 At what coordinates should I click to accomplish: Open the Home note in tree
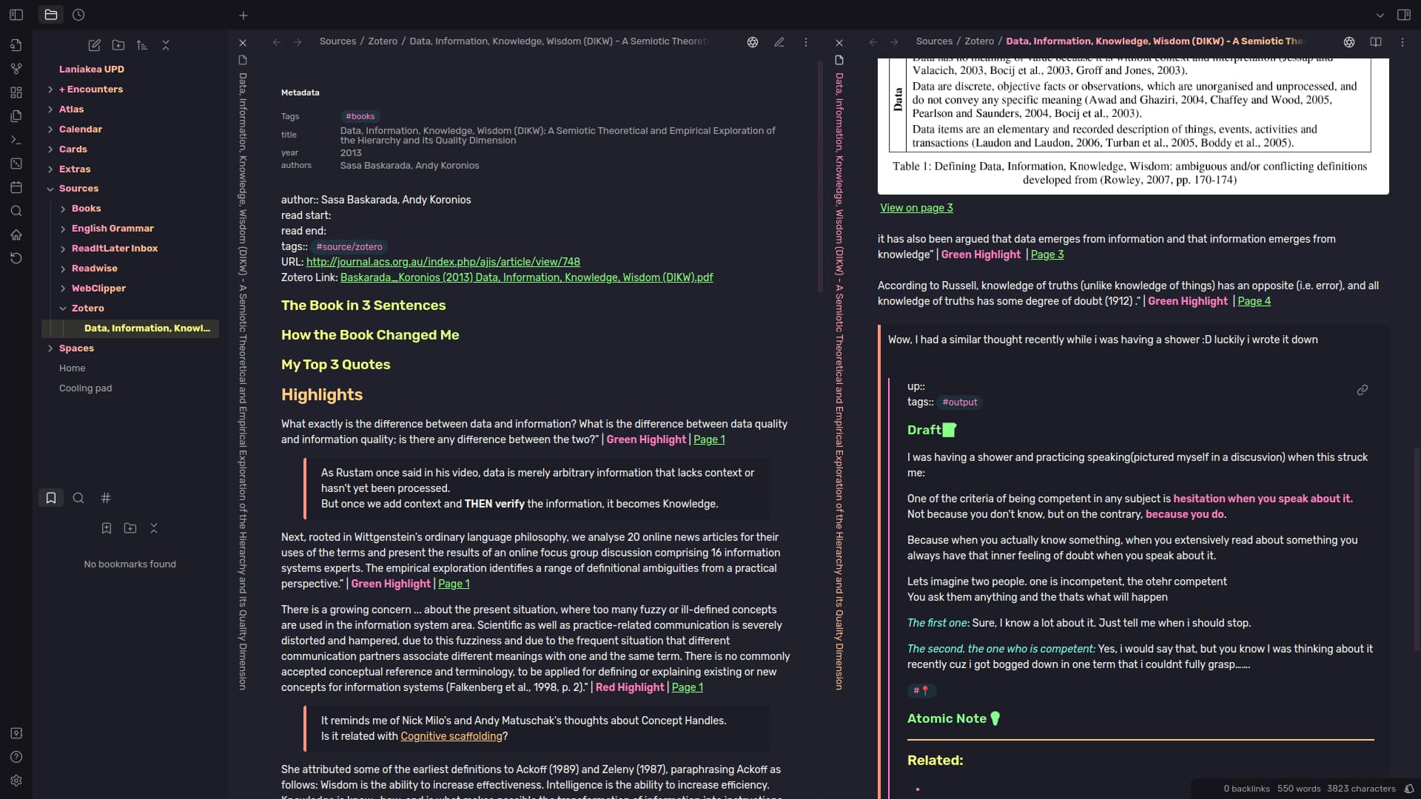pyautogui.click(x=73, y=368)
